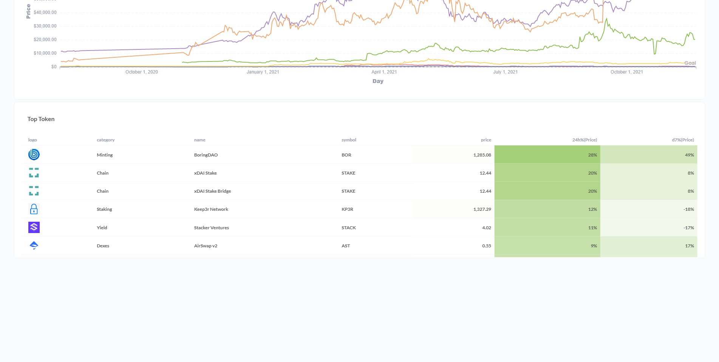Click the name column header
Viewport: 719px width, 362px height.
[199, 140]
